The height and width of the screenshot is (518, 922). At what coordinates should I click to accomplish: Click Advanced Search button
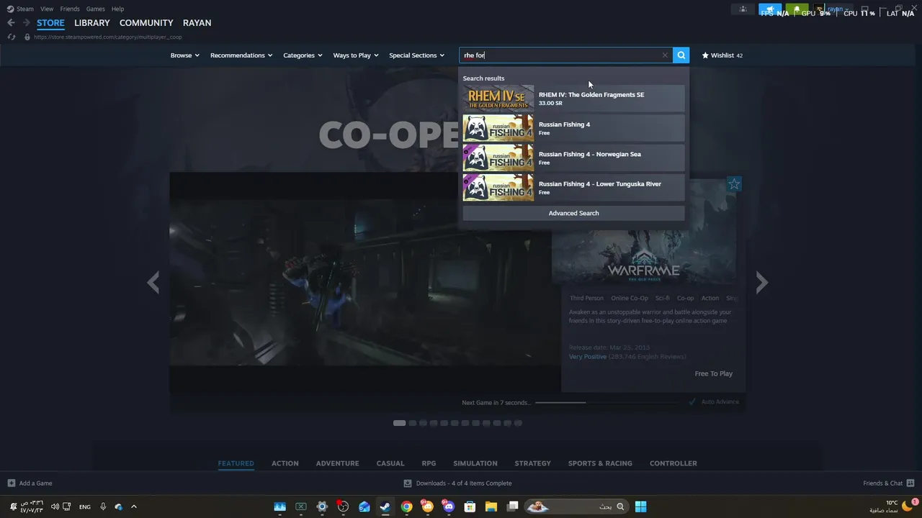pos(573,213)
